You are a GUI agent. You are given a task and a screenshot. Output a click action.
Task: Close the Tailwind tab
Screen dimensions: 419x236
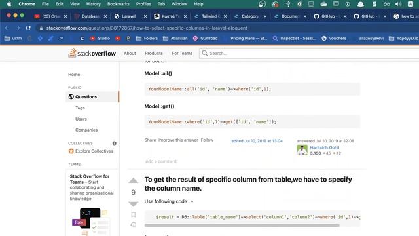point(225,16)
